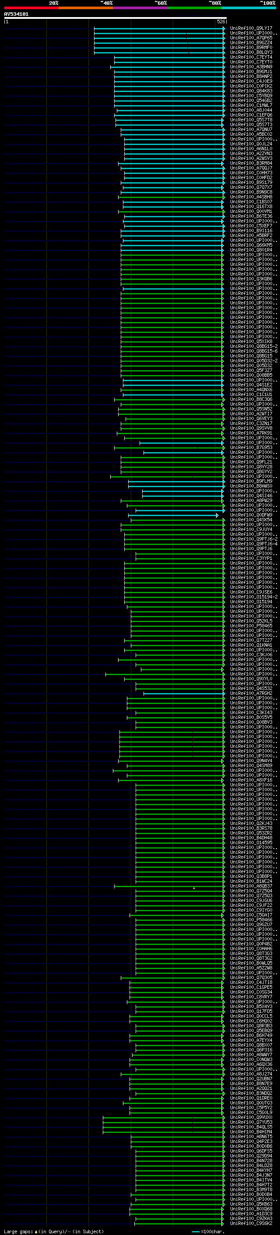This screenshot has height=1235, width=280.
Task: Select hit label UniRef100_O15194-2
Action: (254, 598)
